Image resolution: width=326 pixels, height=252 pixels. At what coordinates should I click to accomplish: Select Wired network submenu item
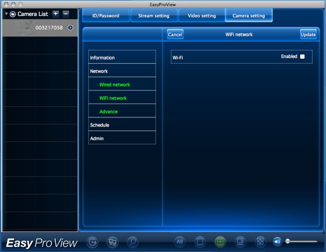[x=122, y=84]
